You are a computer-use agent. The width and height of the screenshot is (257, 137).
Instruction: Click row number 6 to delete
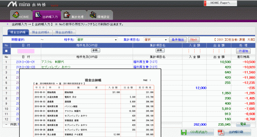tap(6, 88)
